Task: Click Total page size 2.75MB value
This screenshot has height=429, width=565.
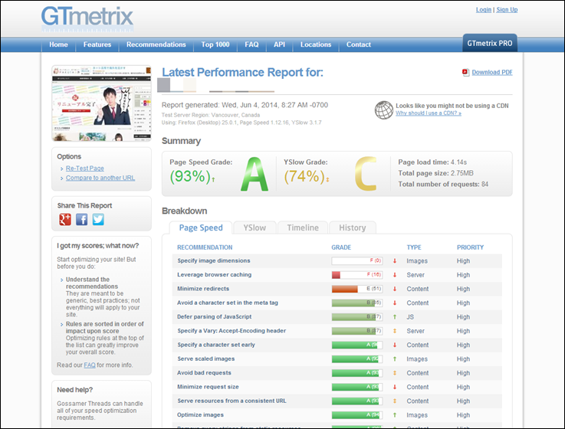Action: click(462, 173)
